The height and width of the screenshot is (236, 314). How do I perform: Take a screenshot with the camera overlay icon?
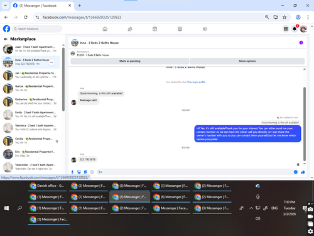[310, 209]
